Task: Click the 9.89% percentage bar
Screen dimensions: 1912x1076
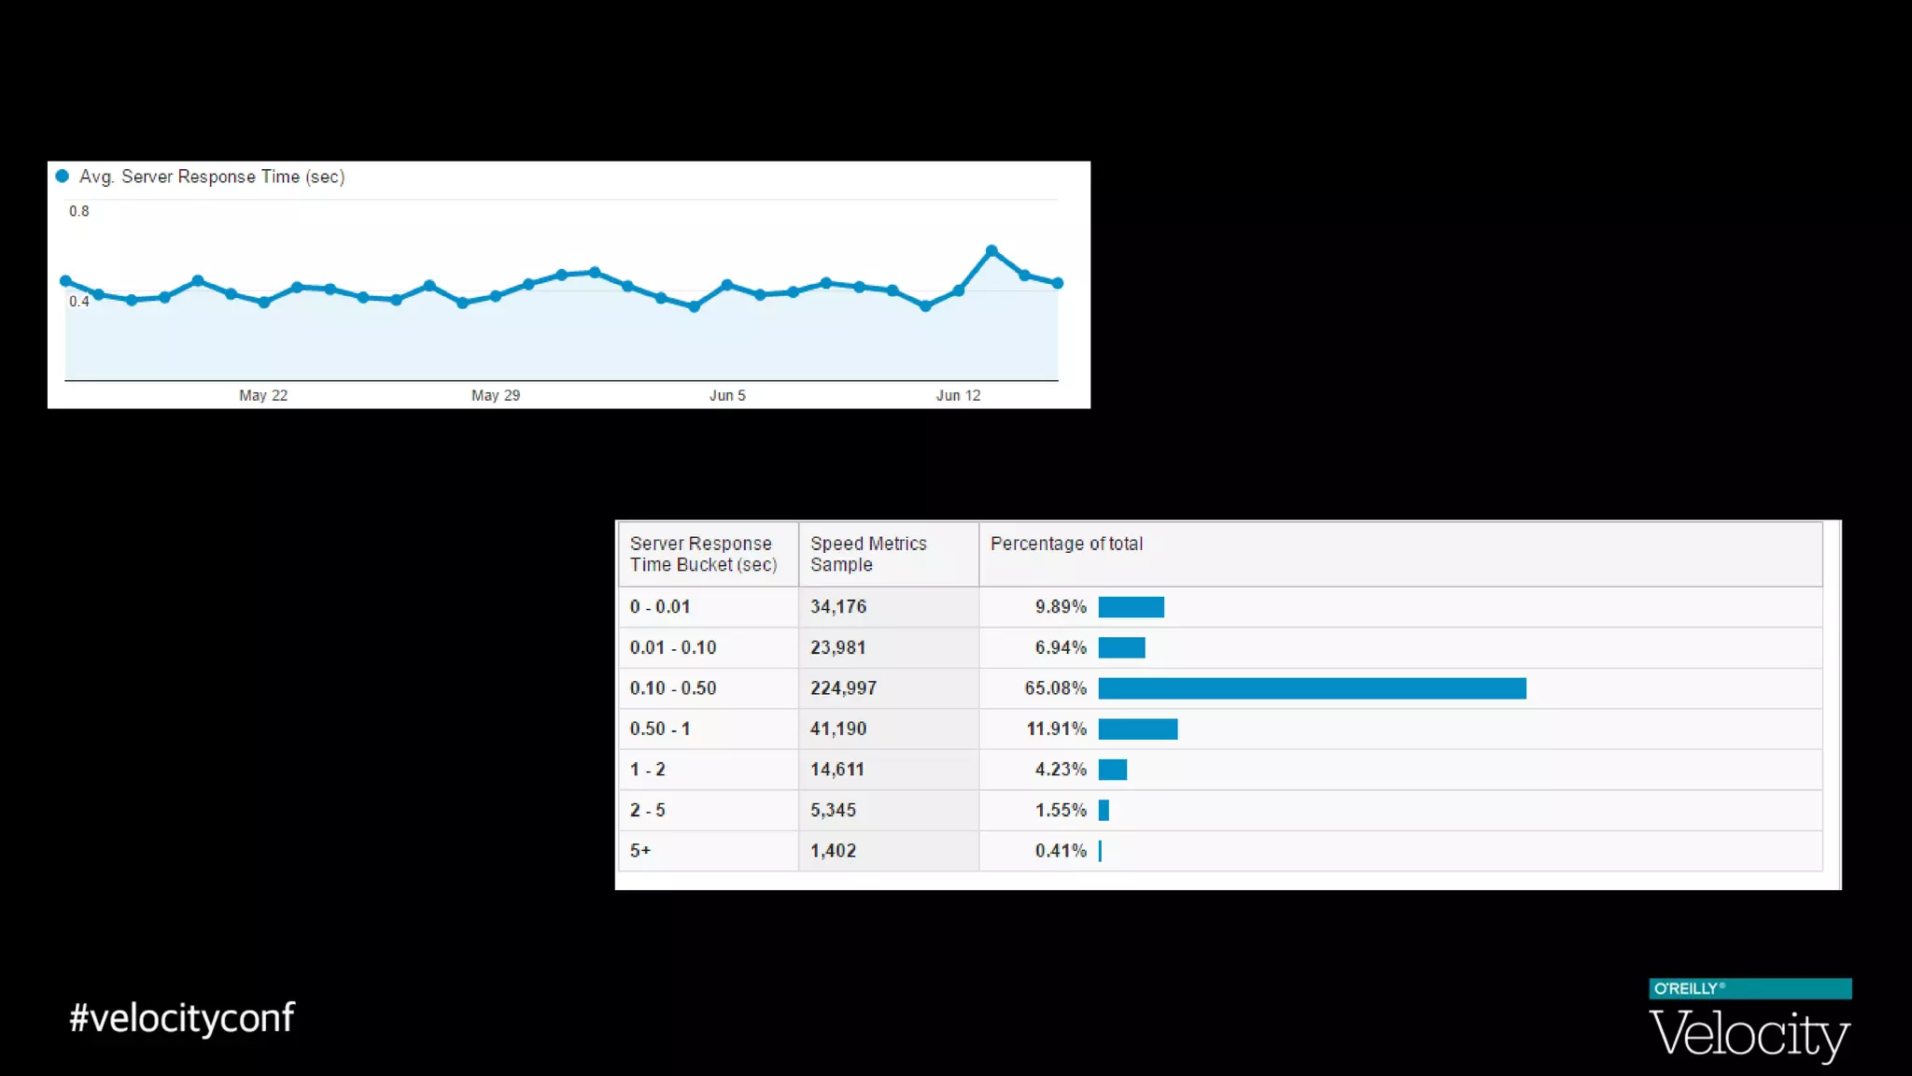Action: (x=1131, y=607)
